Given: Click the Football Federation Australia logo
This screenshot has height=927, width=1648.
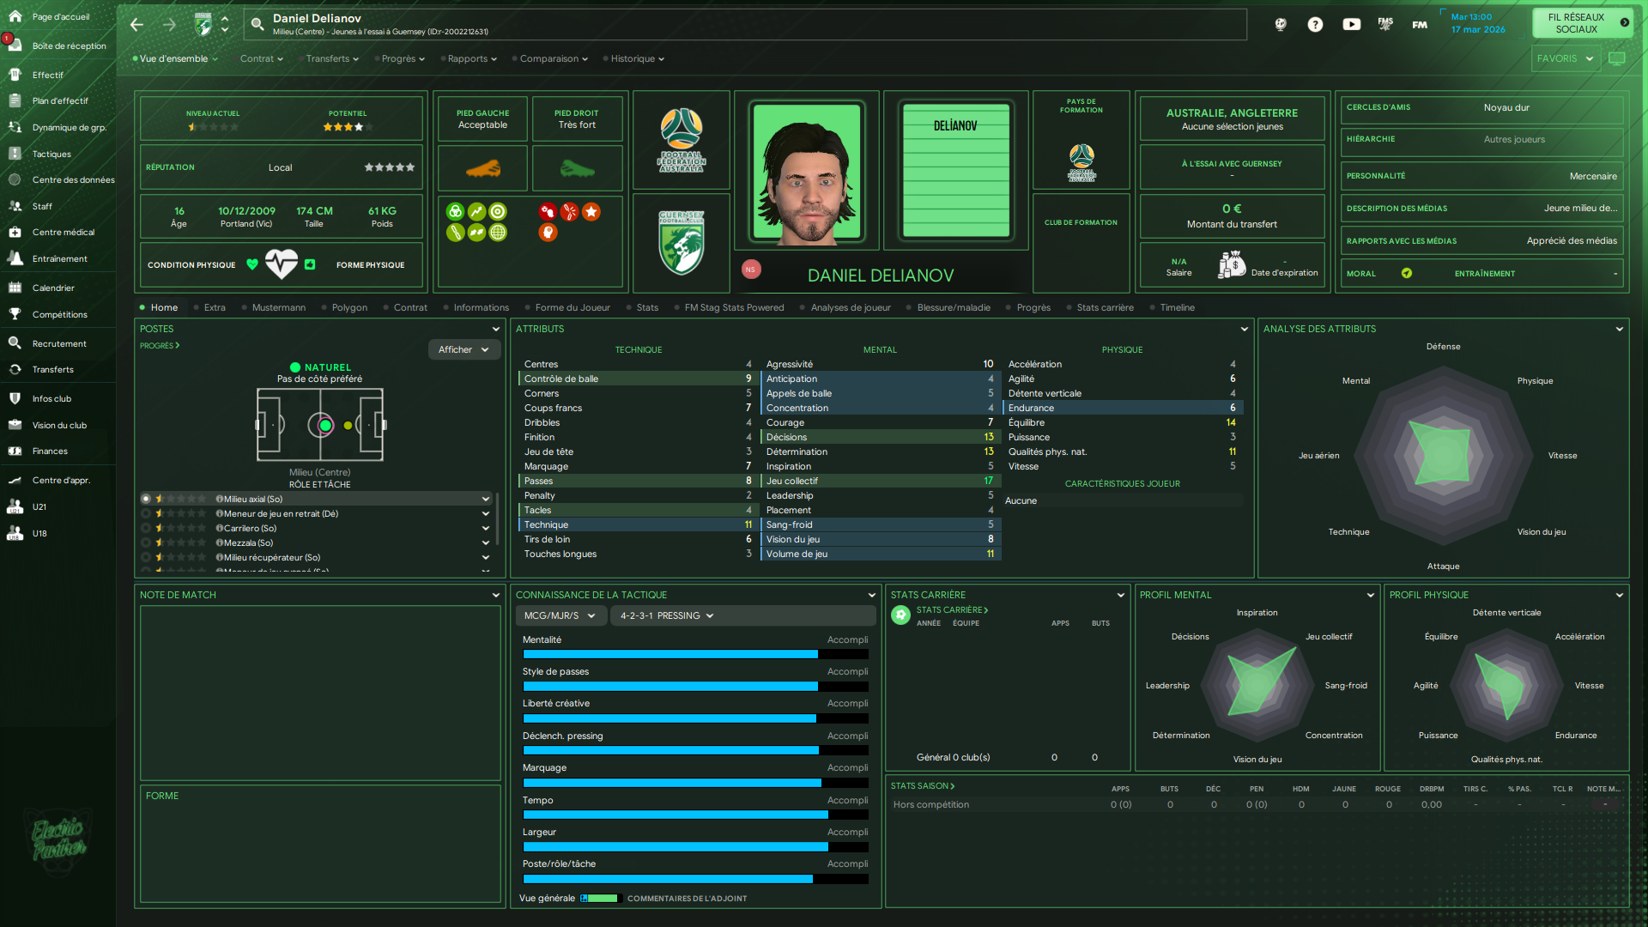Looking at the screenshot, I should (x=682, y=140).
